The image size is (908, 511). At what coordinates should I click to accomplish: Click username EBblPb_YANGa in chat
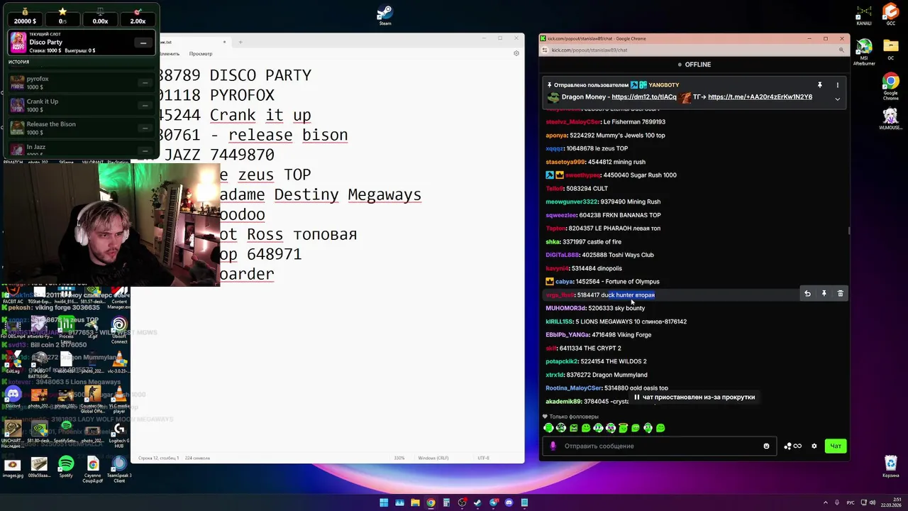[x=567, y=335]
